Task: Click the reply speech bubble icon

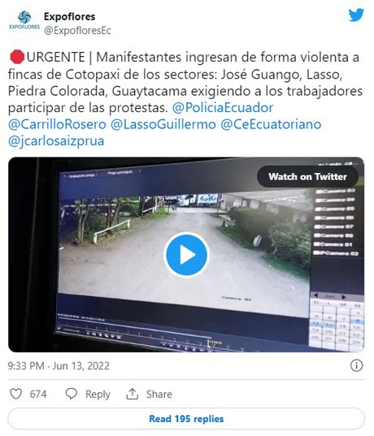Action: [x=72, y=394]
